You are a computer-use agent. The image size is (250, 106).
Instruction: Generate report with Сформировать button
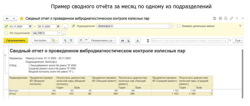(x=16, y=41)
